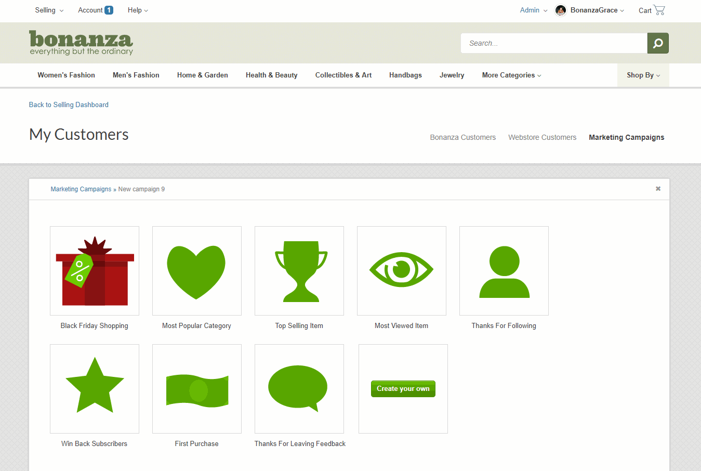
Task: Open the BonanzaGrace user menu
Action: click(x=597, y=10)
